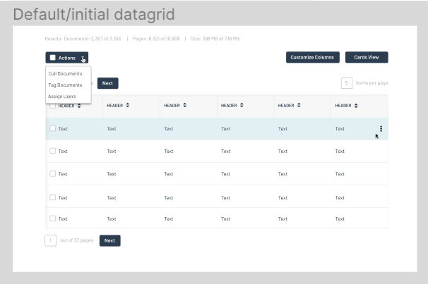The width and height of the screenshot is (428, 284).
Task: Switch to Cards View
Action: point(367,57)
